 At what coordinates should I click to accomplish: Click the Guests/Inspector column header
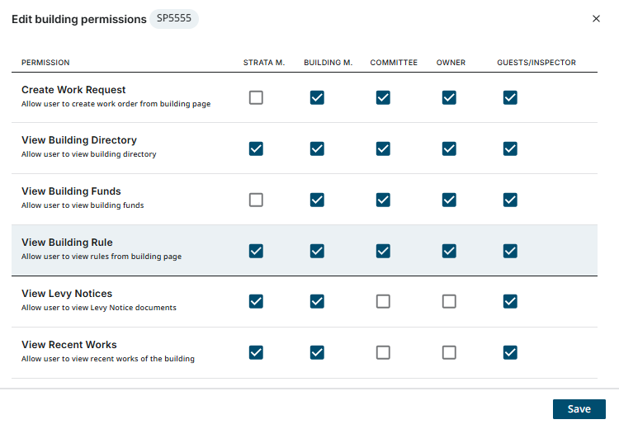(x=536, y=63)
